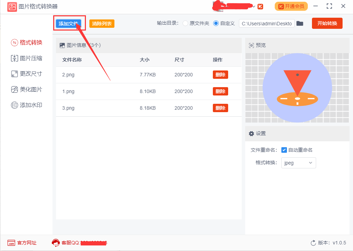Click the 预览 preview panel icon
Image resolution: width=353 pixels, height=251 pixels.
click(251, 45)
